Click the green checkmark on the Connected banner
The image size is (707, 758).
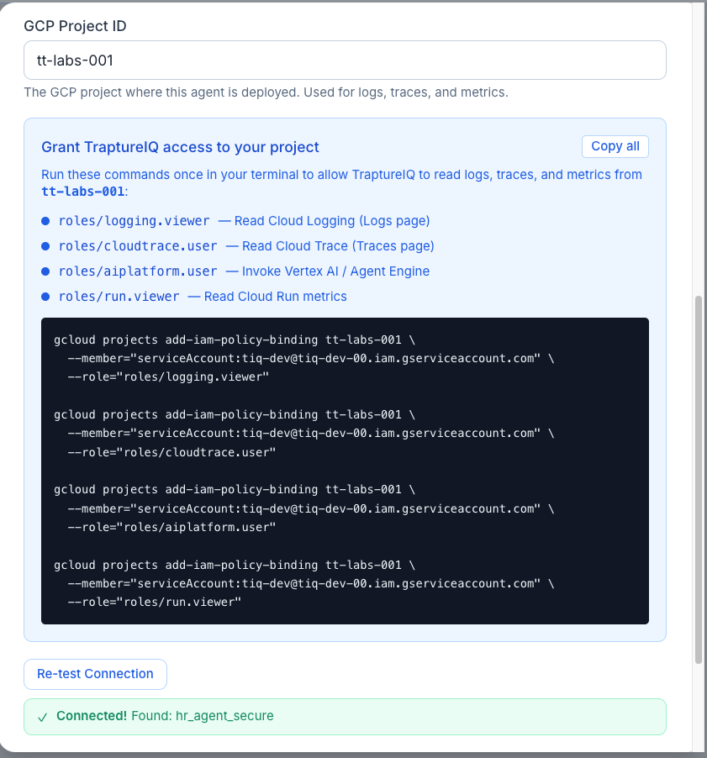[x=43, y=715]
